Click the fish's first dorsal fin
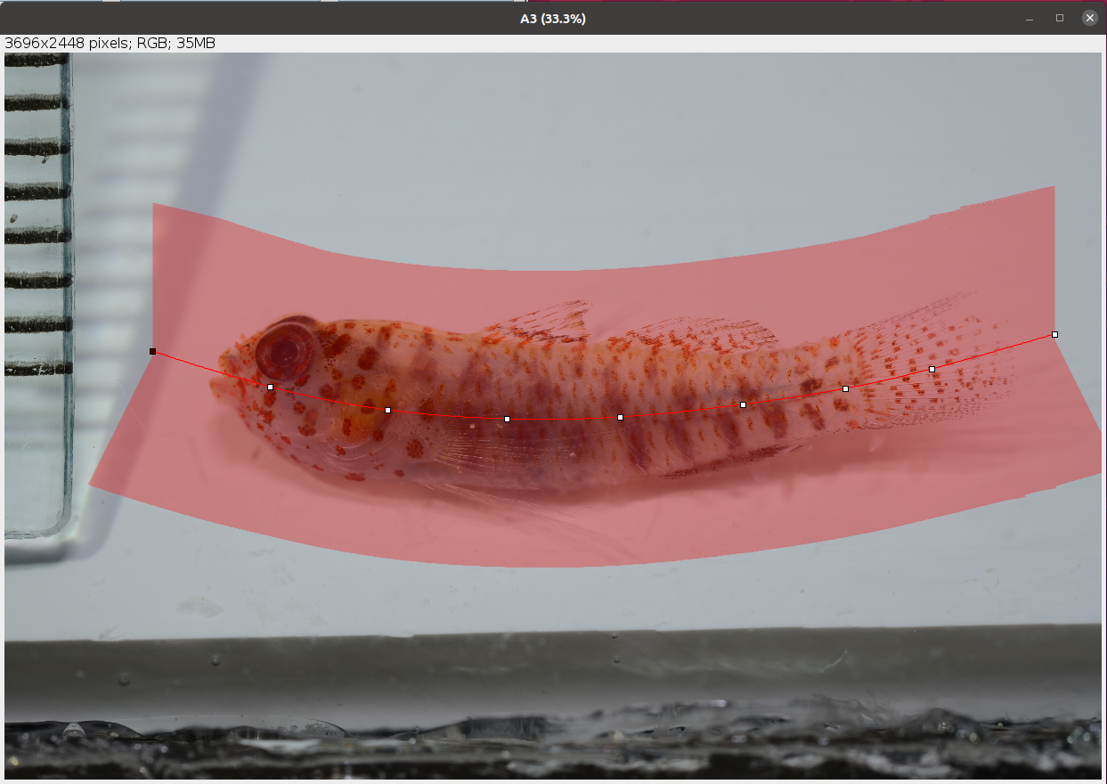1107x784 pixels. 552,321
